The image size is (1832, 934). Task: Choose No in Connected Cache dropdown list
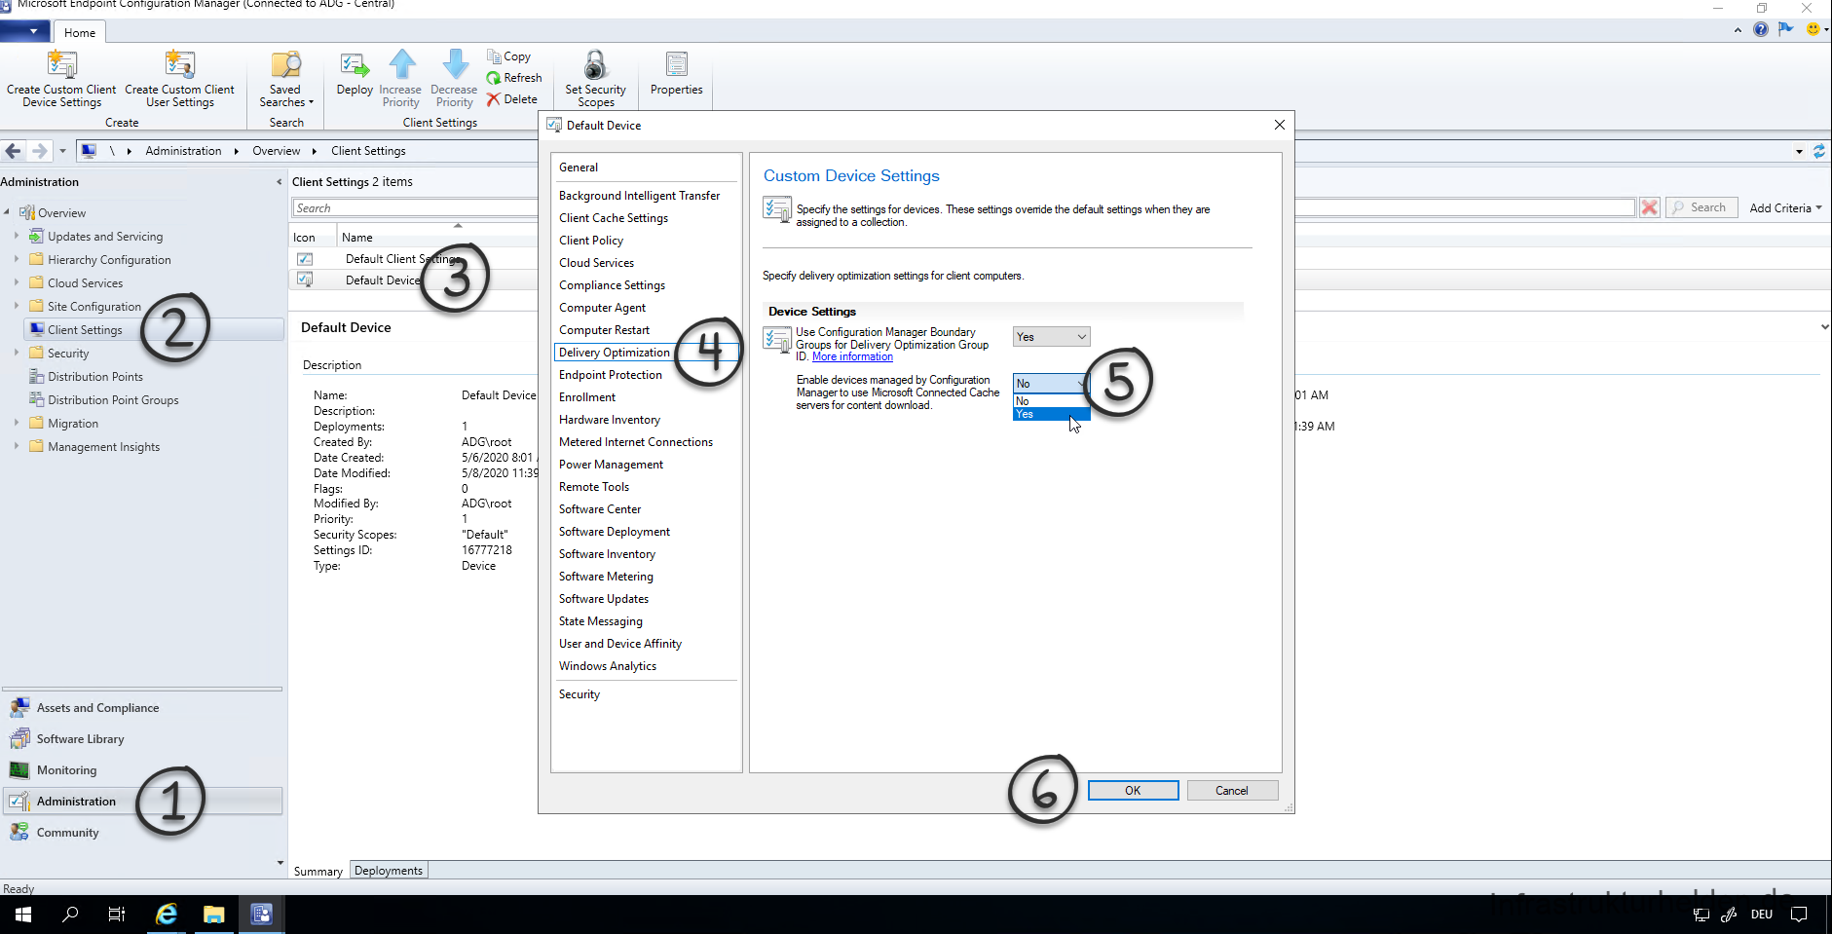point(1051,401)
